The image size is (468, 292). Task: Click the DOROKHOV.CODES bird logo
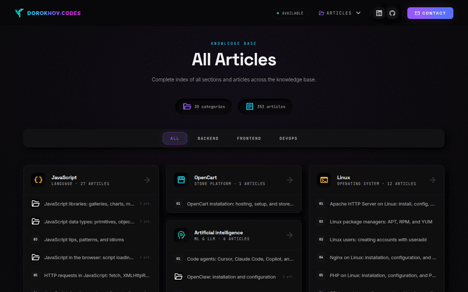pos(19,13)
